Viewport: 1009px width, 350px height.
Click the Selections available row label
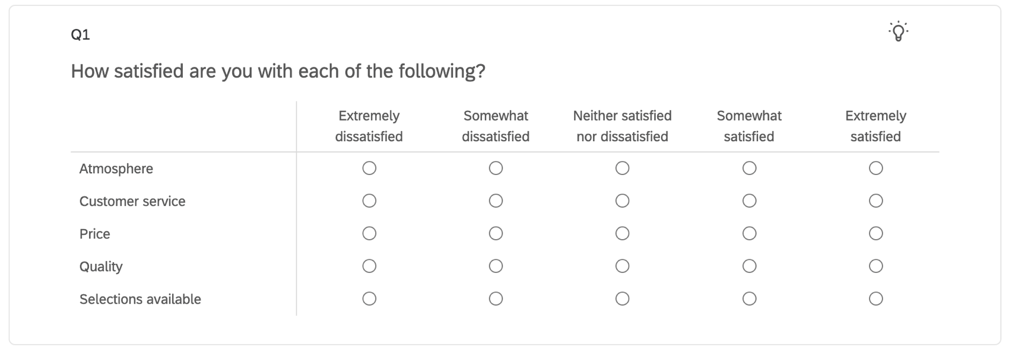[141, 300]
